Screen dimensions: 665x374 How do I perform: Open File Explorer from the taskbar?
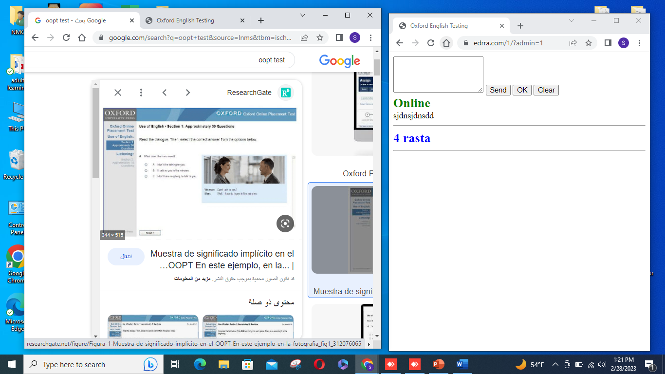point(224,364)
